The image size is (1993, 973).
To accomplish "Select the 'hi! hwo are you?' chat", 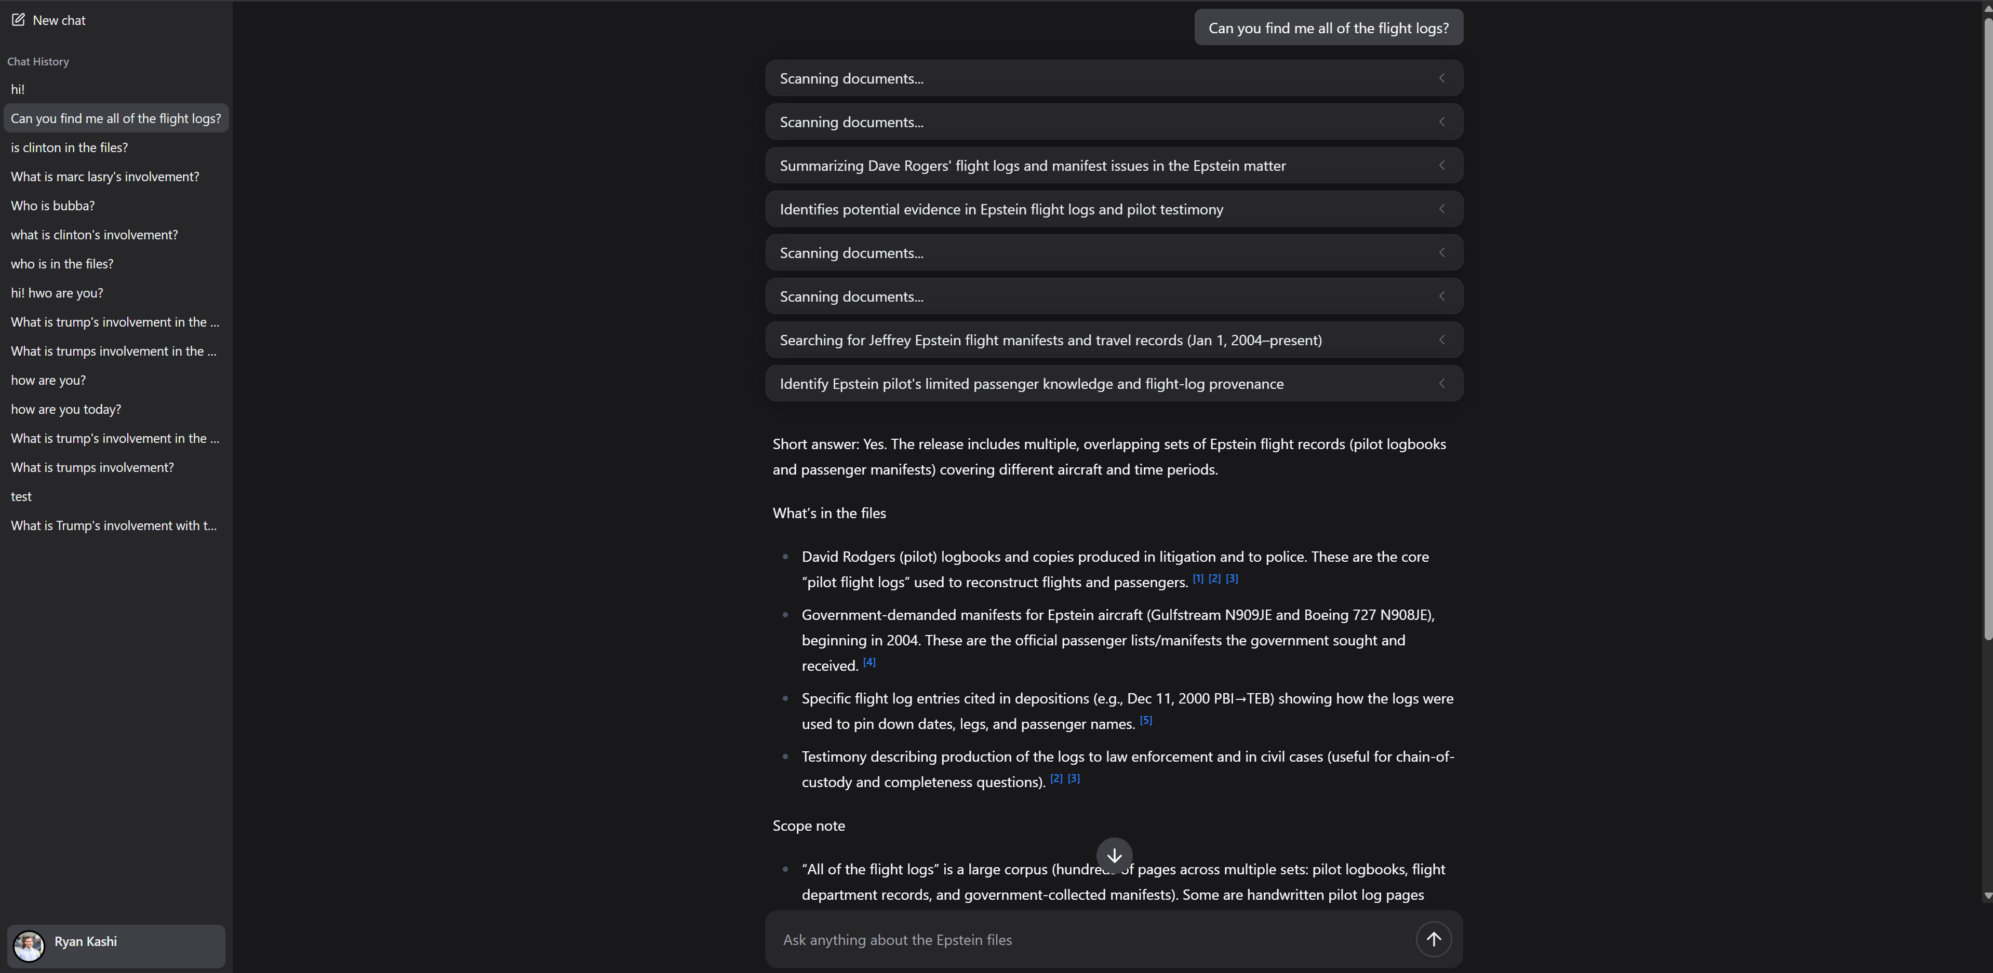I will [57, 292].
